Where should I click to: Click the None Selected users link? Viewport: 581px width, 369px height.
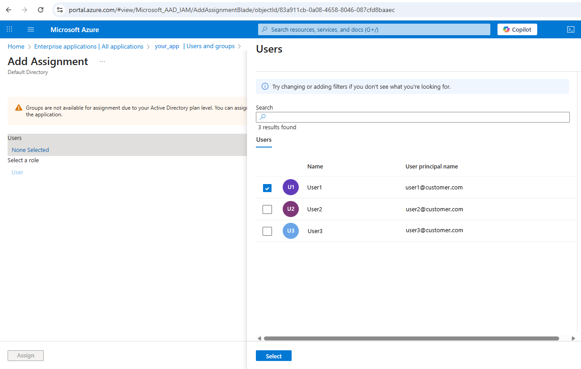coord(30,150)
